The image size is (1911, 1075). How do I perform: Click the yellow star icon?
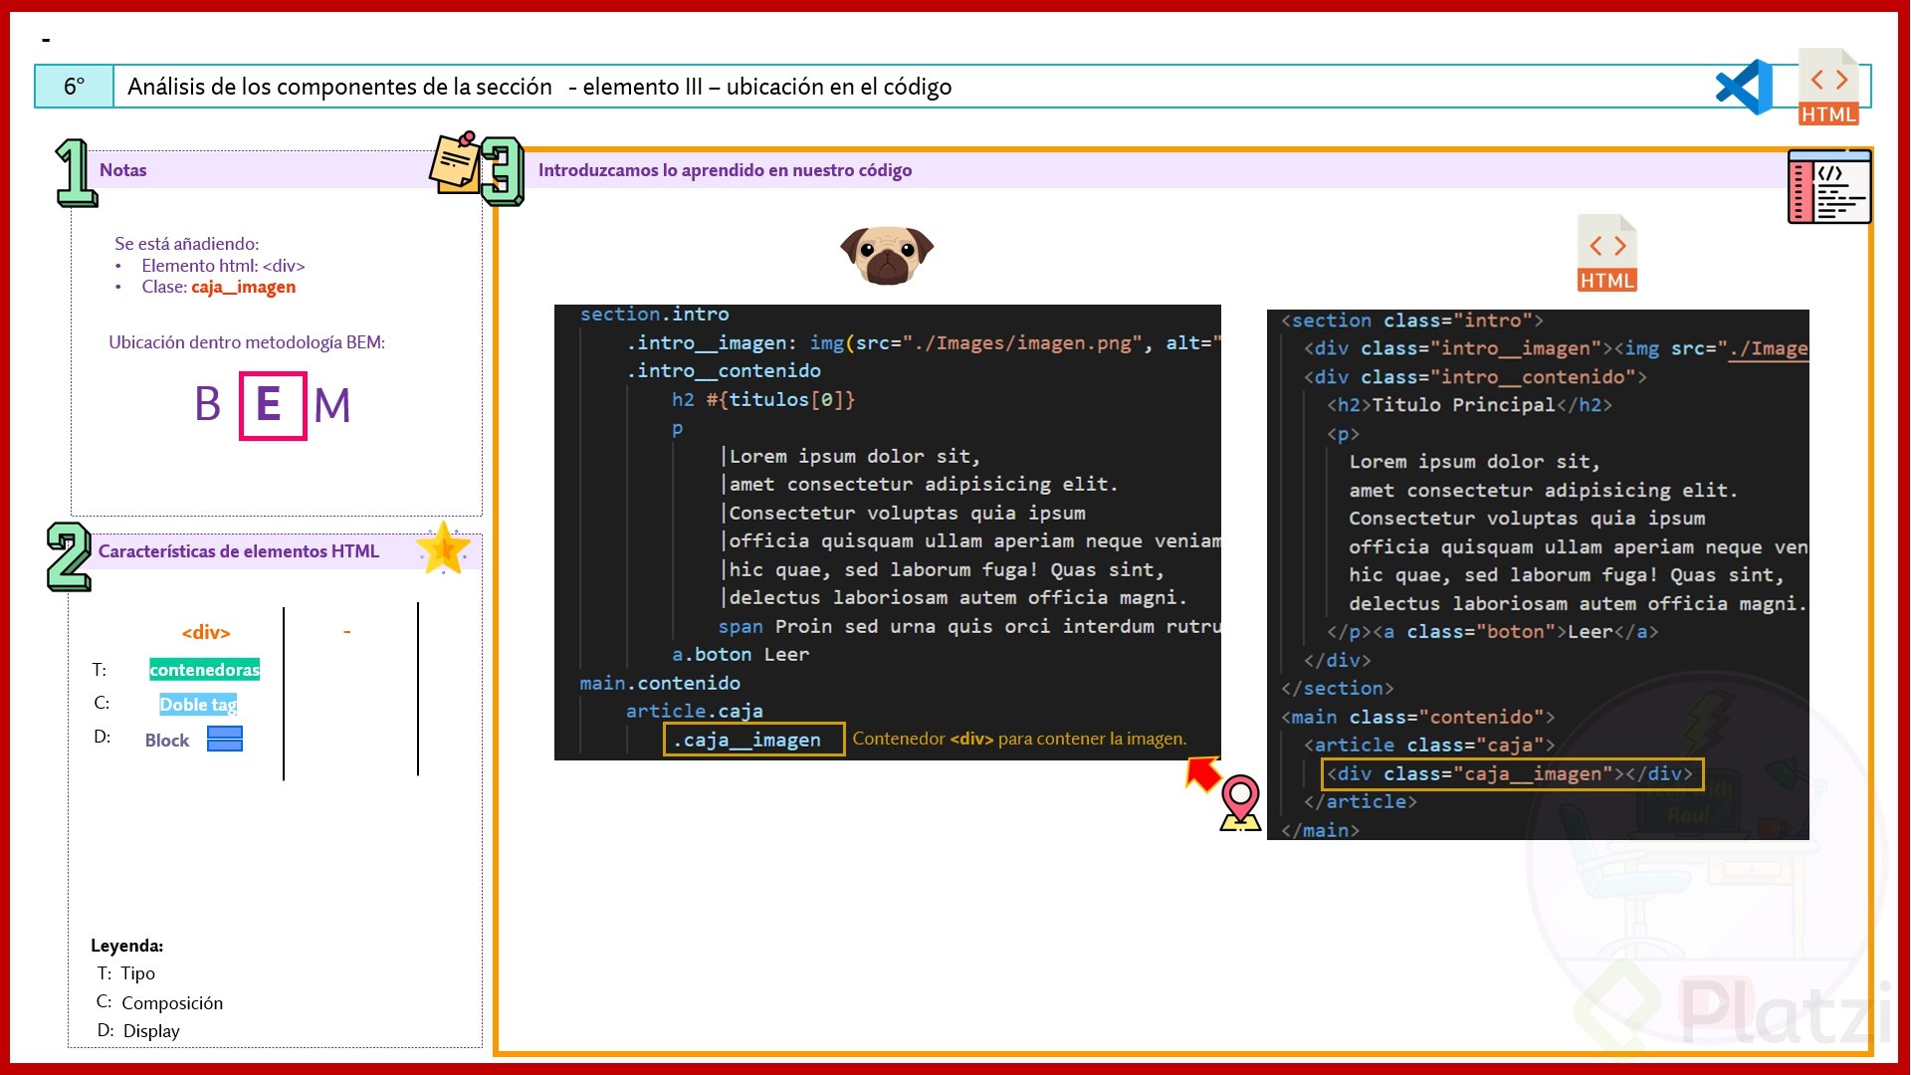(443, 548)
